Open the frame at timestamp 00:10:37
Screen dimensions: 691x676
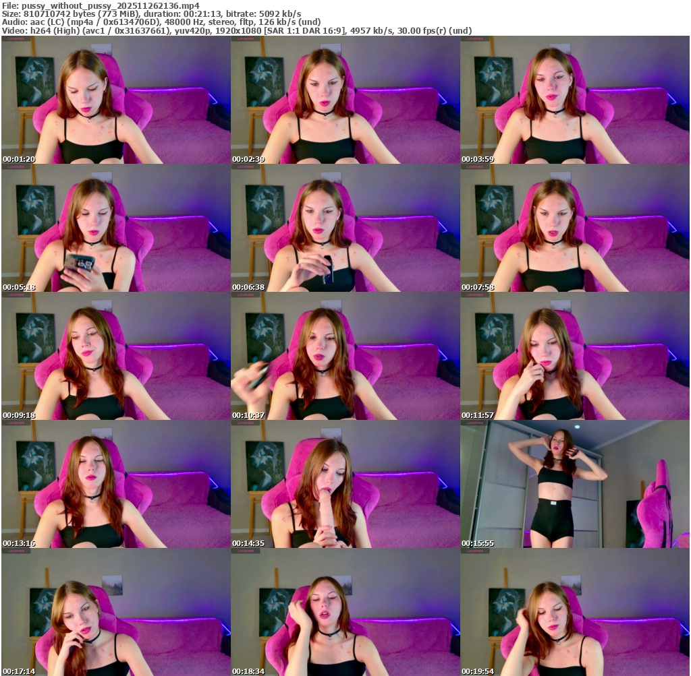pos(345,356)
